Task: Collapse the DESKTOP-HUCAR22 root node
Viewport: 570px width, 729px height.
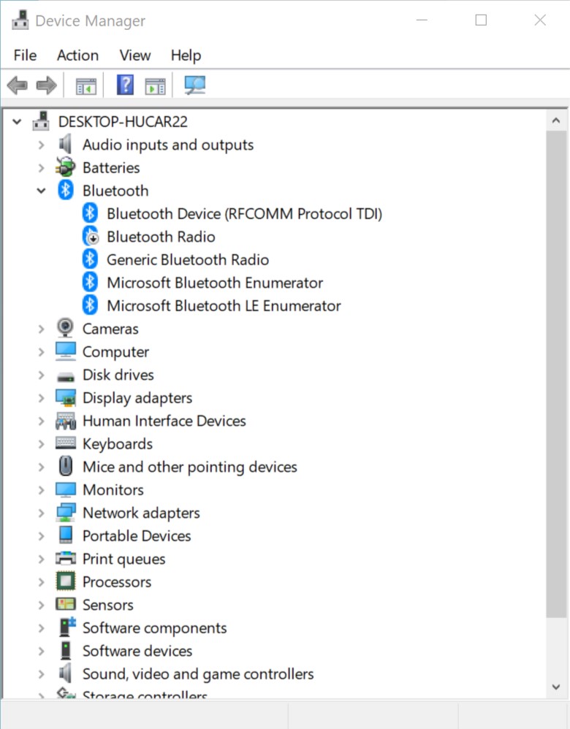Action: click(18, 122)
